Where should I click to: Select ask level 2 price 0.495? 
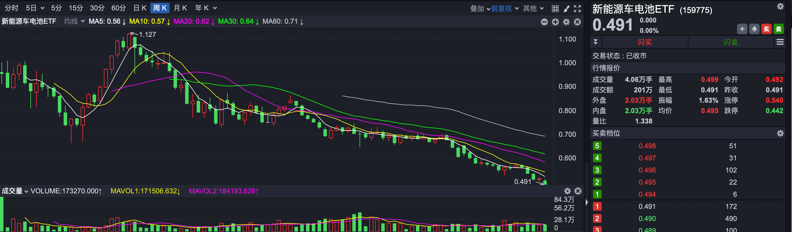(x=647, y=182)
